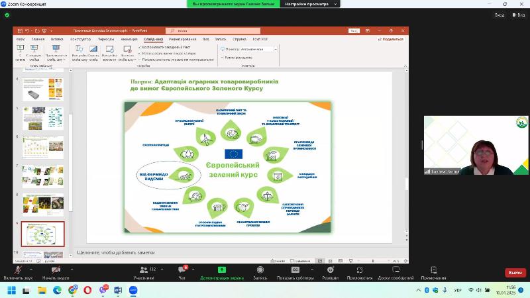Open system tray hidden icons chevron
530x298 pixels.
(x=418, y=290)
